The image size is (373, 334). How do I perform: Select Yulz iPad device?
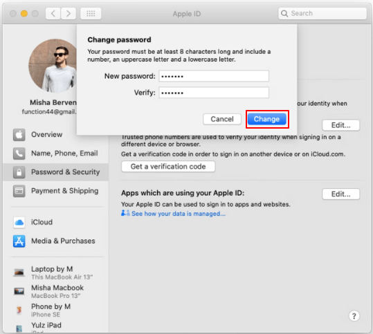coord(55,327)
